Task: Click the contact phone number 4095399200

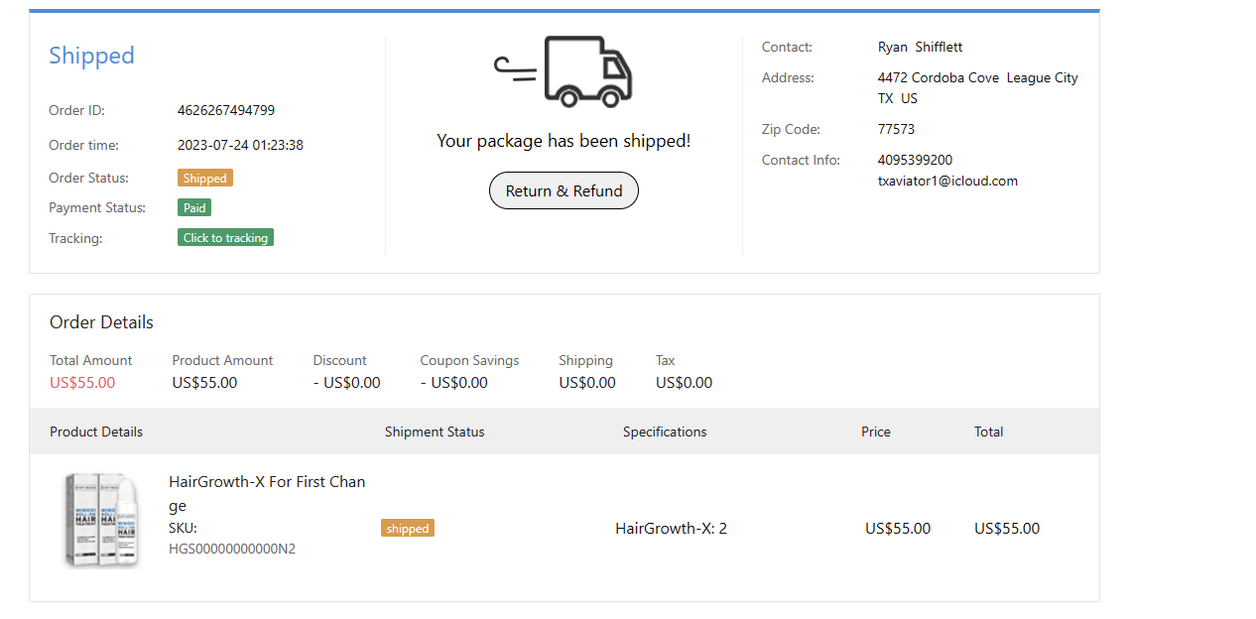Action: click(915, 160)
